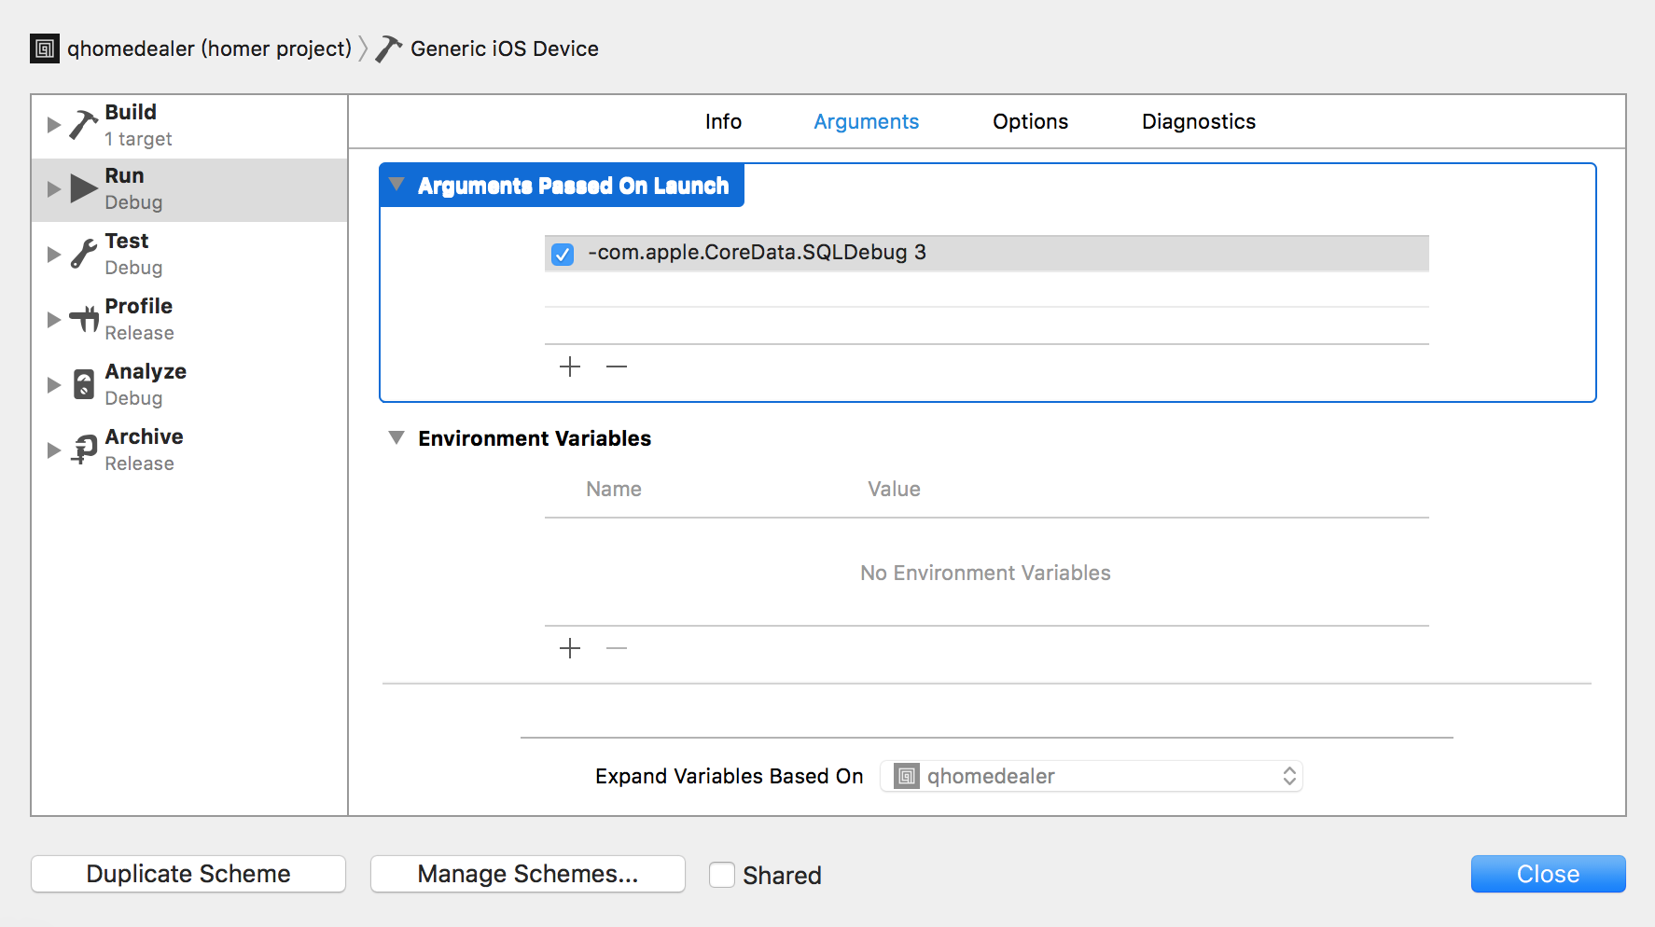Remove selected launch argument with minus
The width and height of the screenshot is (1655, 927).
(x=617, y=367)
